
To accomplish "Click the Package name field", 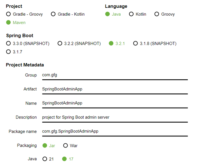I will click(x=115, y=131).
